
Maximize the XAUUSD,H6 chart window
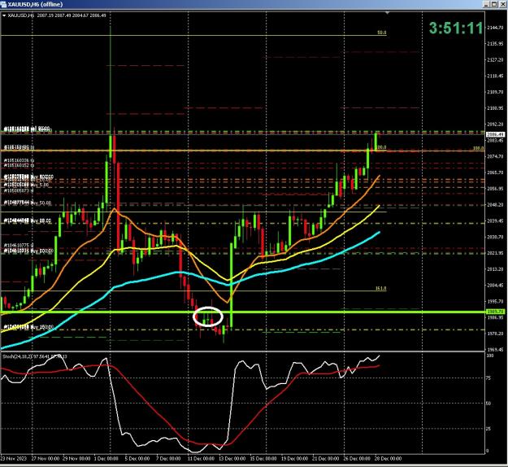click(494, 4)
